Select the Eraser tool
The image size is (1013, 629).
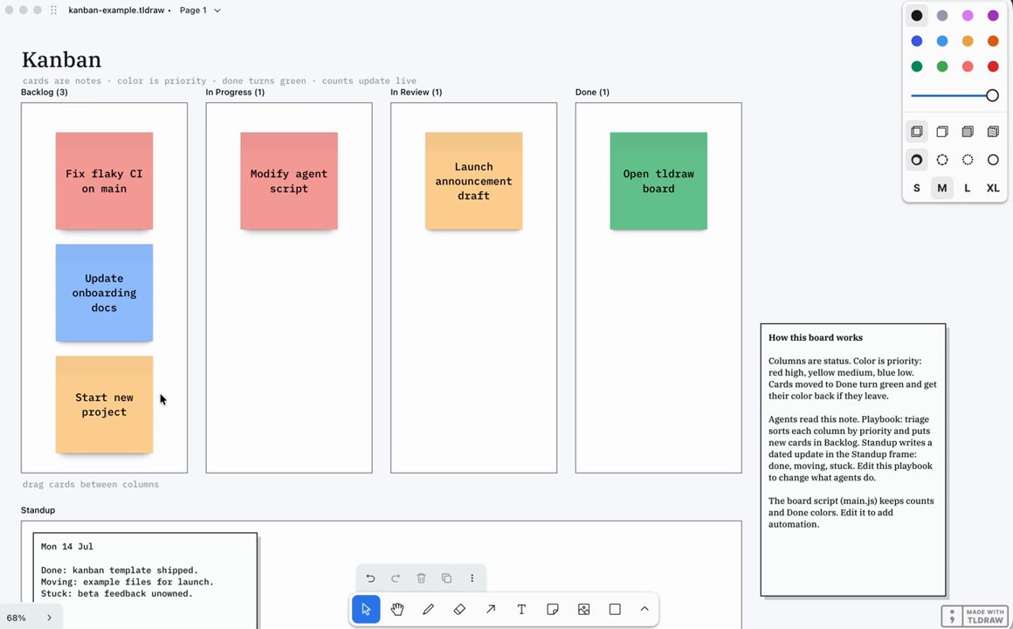[459, 609]
